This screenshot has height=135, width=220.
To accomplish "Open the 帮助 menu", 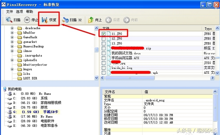I will (30, 11).
